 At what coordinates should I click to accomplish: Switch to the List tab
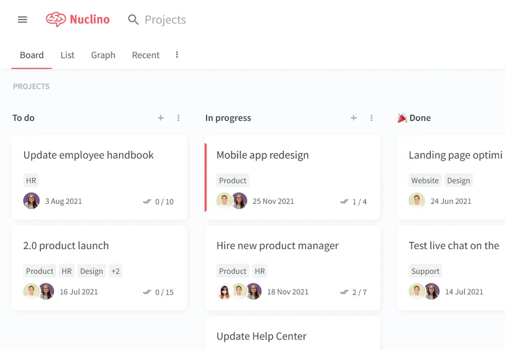tap(67, 55)
